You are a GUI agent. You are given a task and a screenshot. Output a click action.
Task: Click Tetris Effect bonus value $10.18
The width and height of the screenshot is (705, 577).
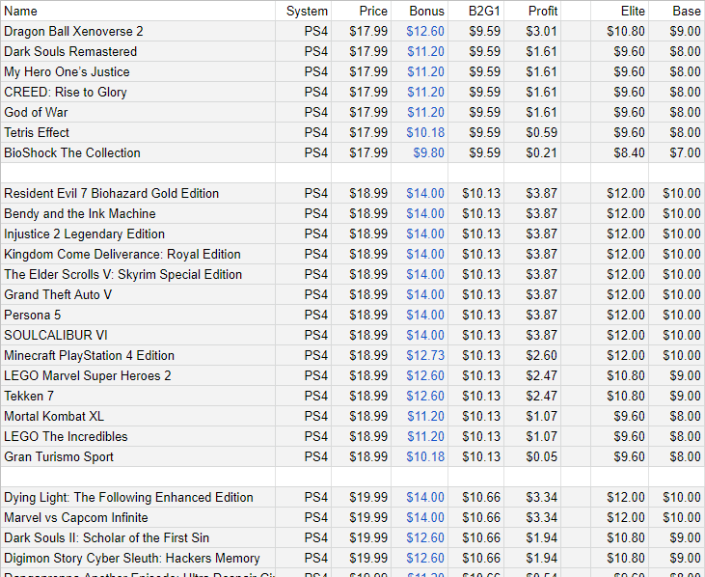[x=420, y=132]
